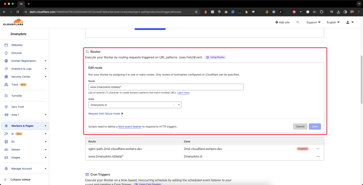363x185 pixels.
Task: Open Turnstile from the sidebar
Action: point(16,96)
